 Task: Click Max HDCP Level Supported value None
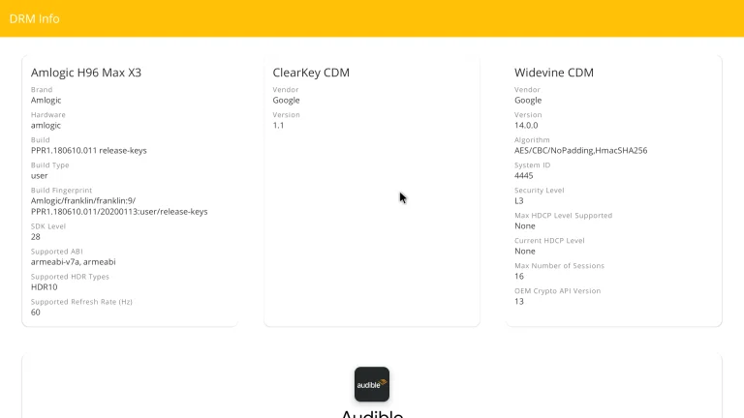(525, 225)
